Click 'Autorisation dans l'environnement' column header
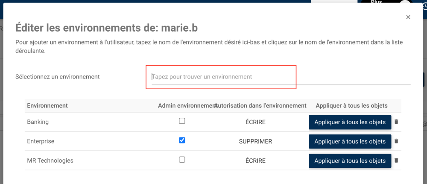The height and width of the screenshot is (184, 427). [261, 105]
